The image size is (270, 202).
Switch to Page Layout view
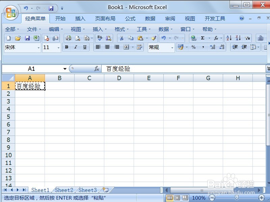[178, 198]
